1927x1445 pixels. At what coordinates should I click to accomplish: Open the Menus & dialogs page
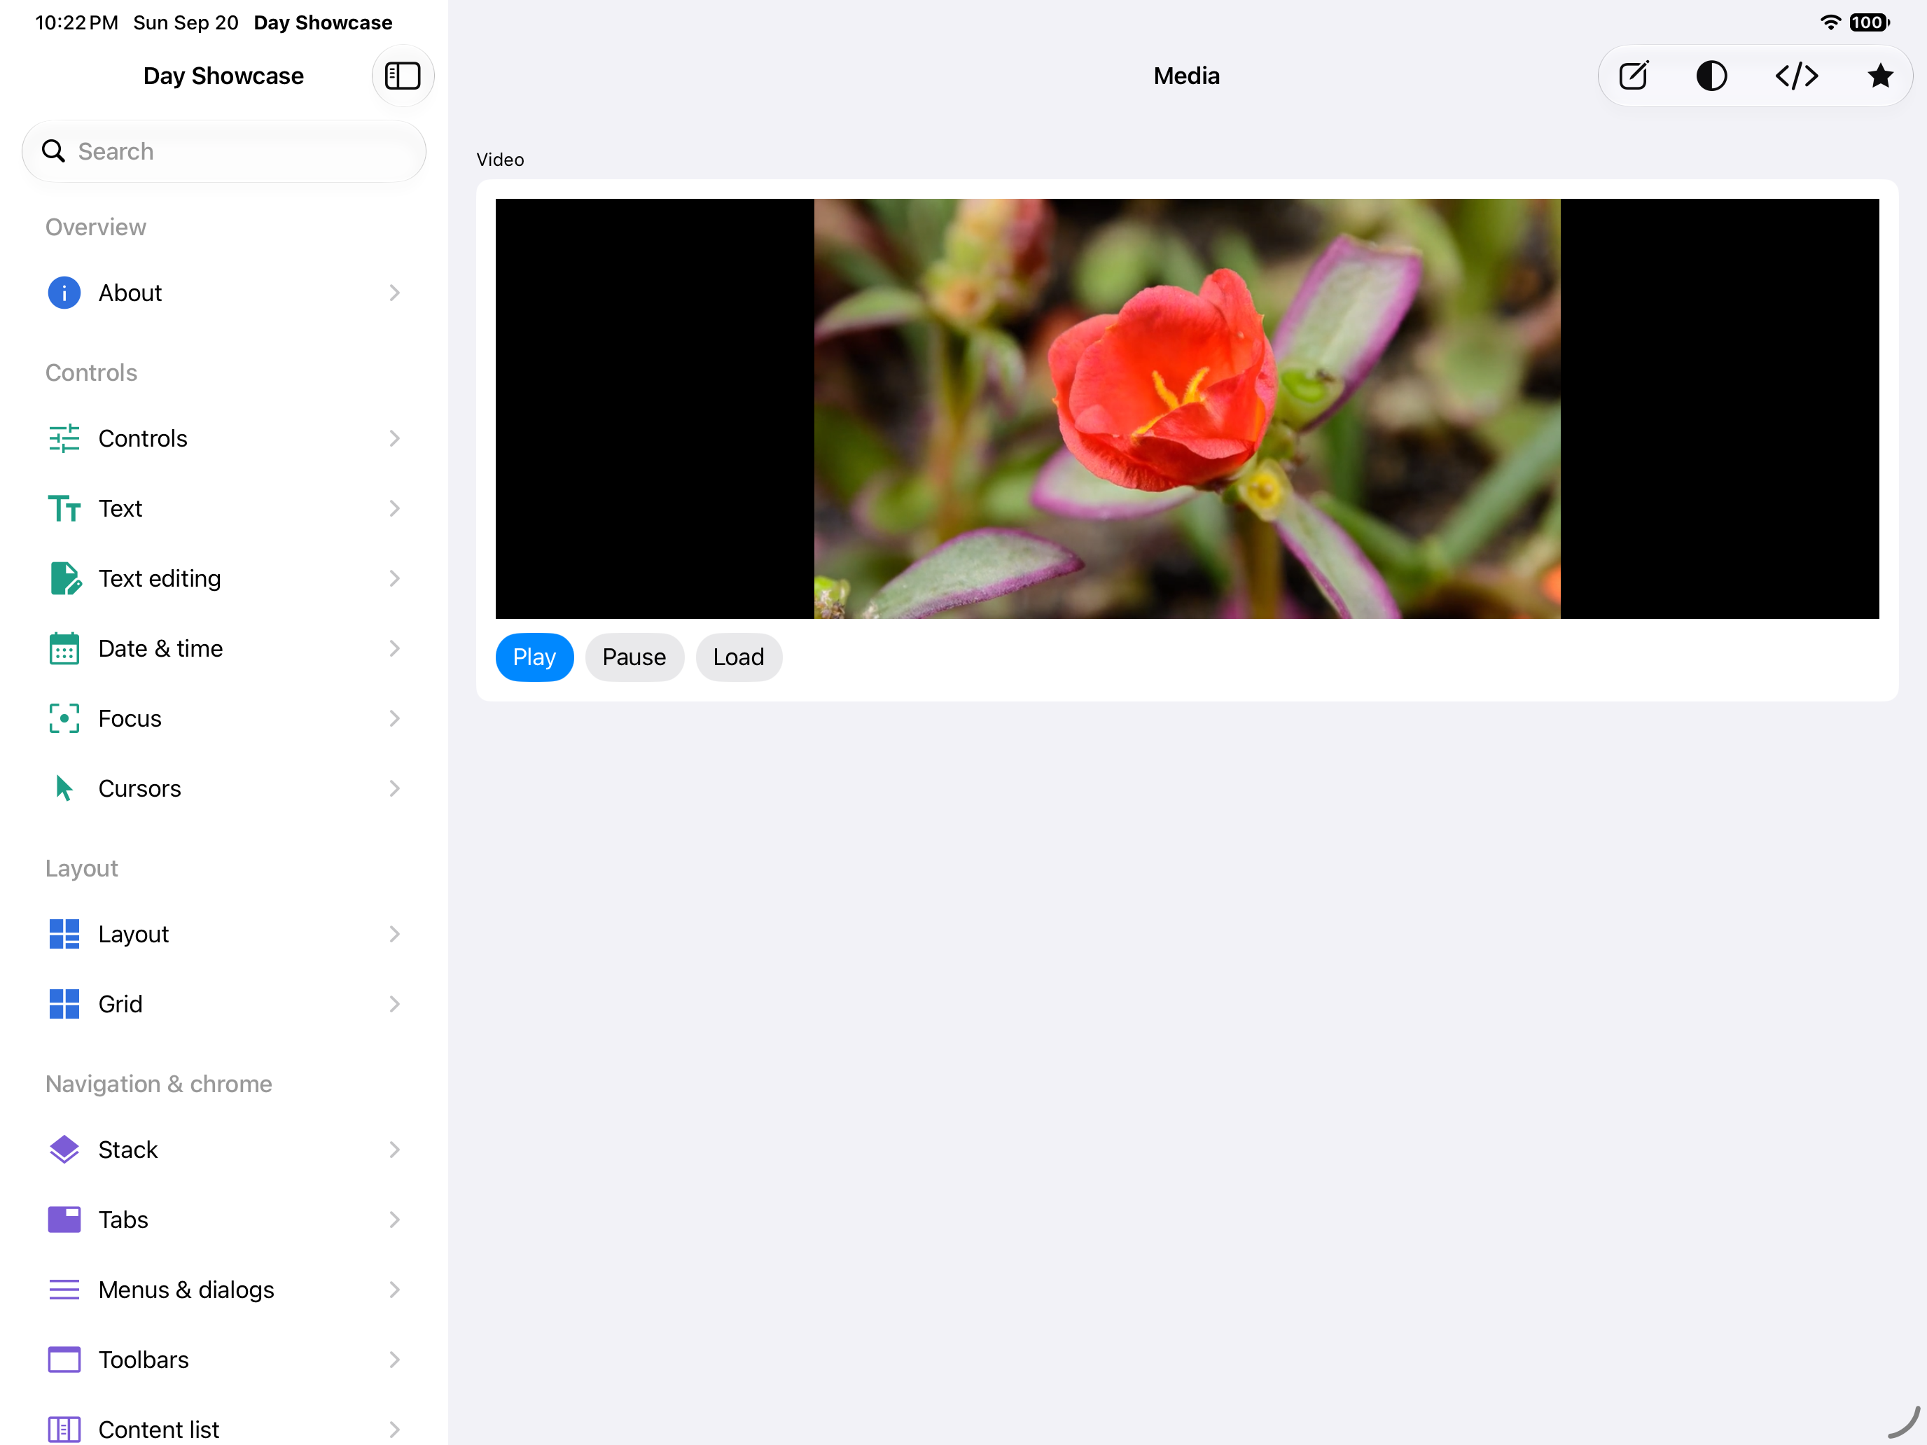(x=224, y=1289)
